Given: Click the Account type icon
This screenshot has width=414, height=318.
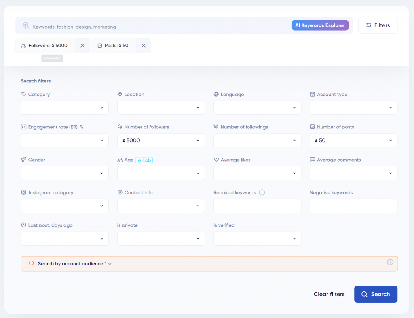Looking at the screenshot, I should tap(312, 94).
